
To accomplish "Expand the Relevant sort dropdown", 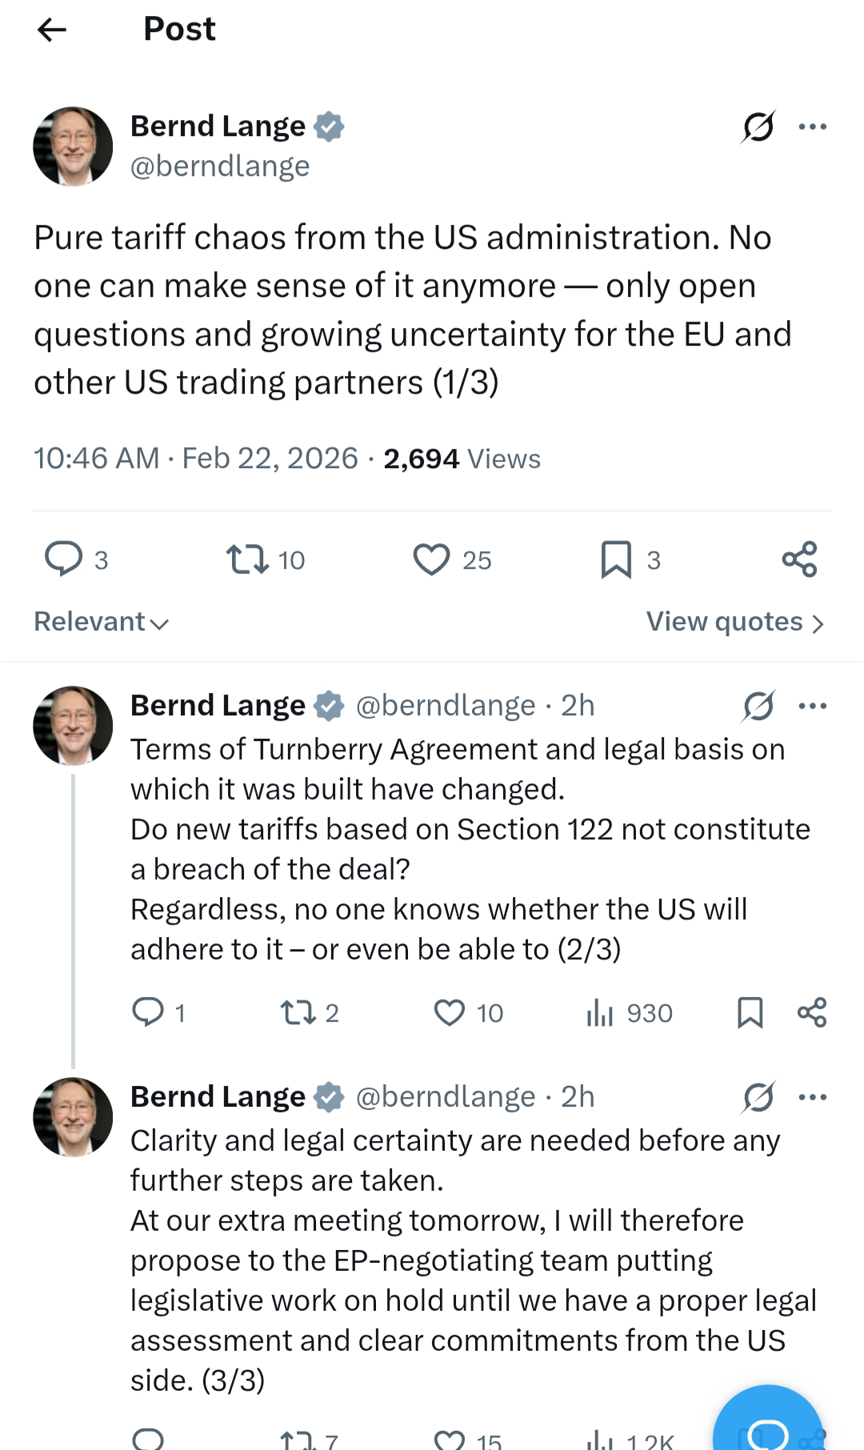I will [102, 622].
